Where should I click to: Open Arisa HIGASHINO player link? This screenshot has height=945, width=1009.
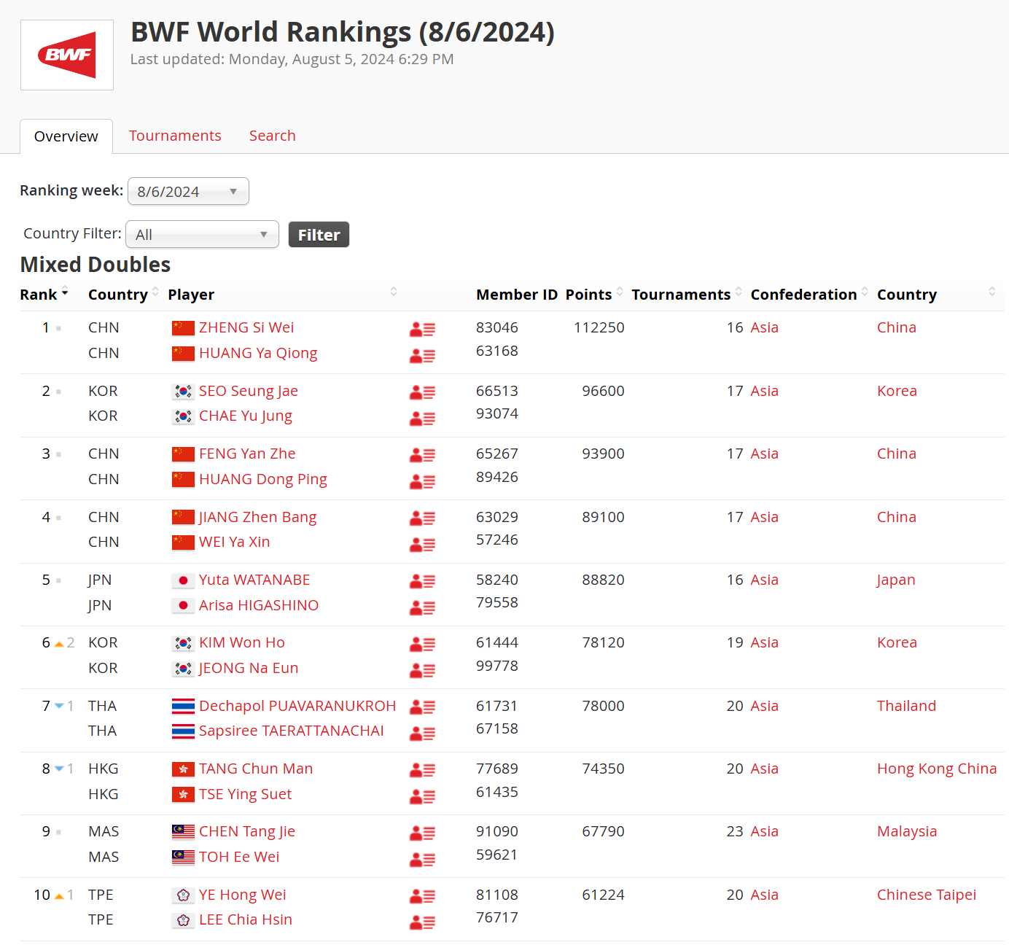[259, 605]
